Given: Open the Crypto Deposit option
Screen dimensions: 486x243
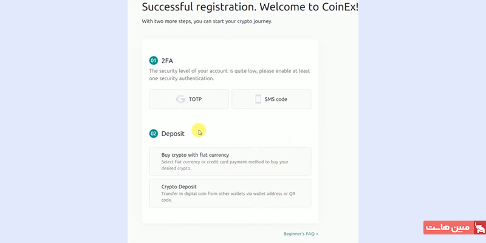Looking at the screenshot, I should coord(230,193).
